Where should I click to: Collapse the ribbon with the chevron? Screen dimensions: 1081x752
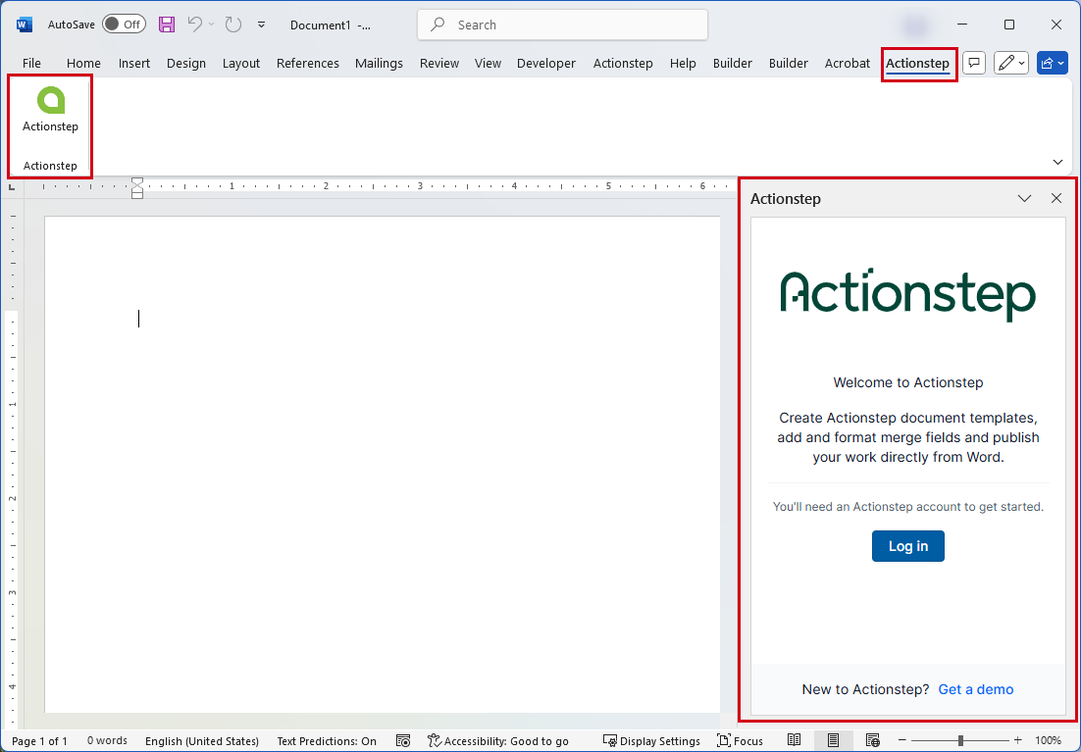1057,162
